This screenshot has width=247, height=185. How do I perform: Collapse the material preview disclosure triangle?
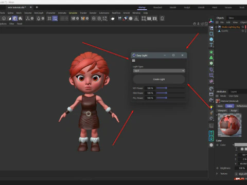(217, 115)
